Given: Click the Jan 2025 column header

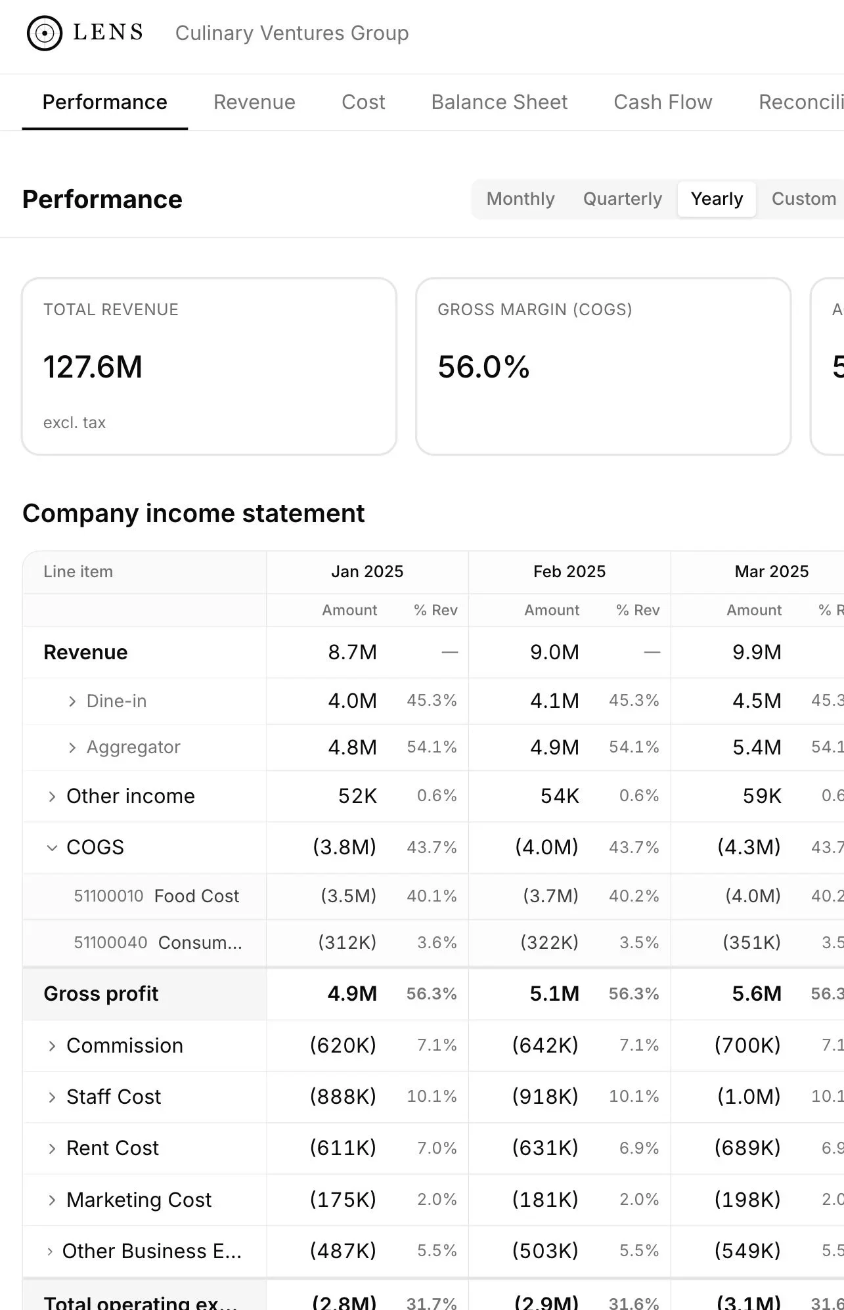Looking at the screenshot, I should [x=367, y=571].
